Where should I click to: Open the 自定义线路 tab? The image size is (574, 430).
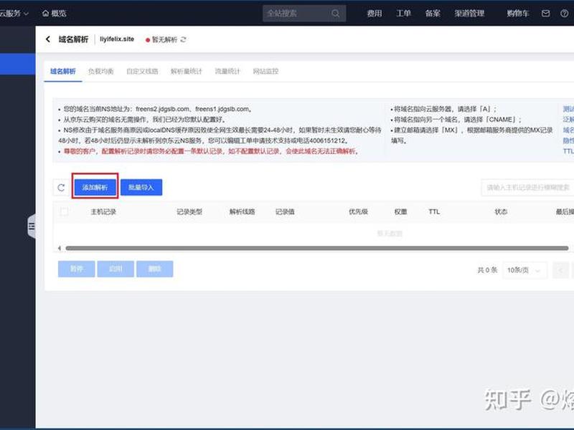pos(142,71)
